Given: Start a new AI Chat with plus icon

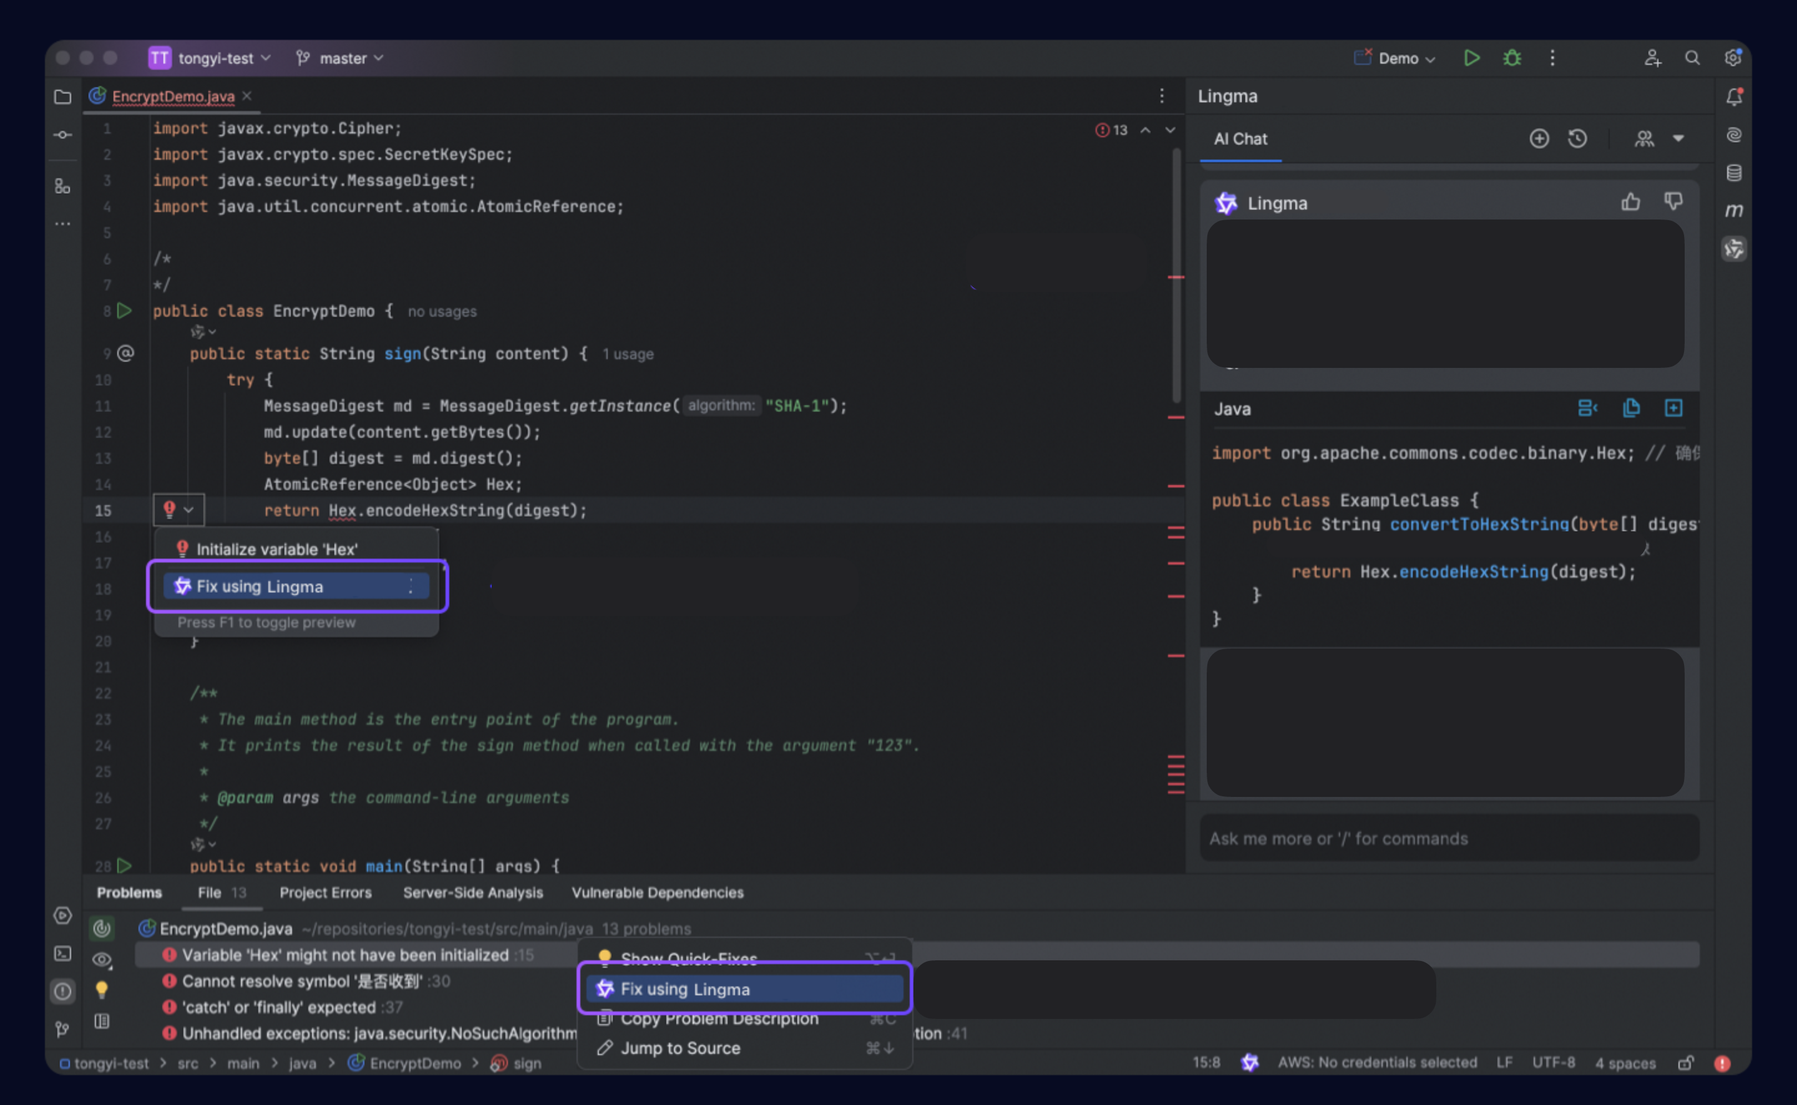Looking at the screenshot, I should pyautogui.click(x=1539, y=139).
